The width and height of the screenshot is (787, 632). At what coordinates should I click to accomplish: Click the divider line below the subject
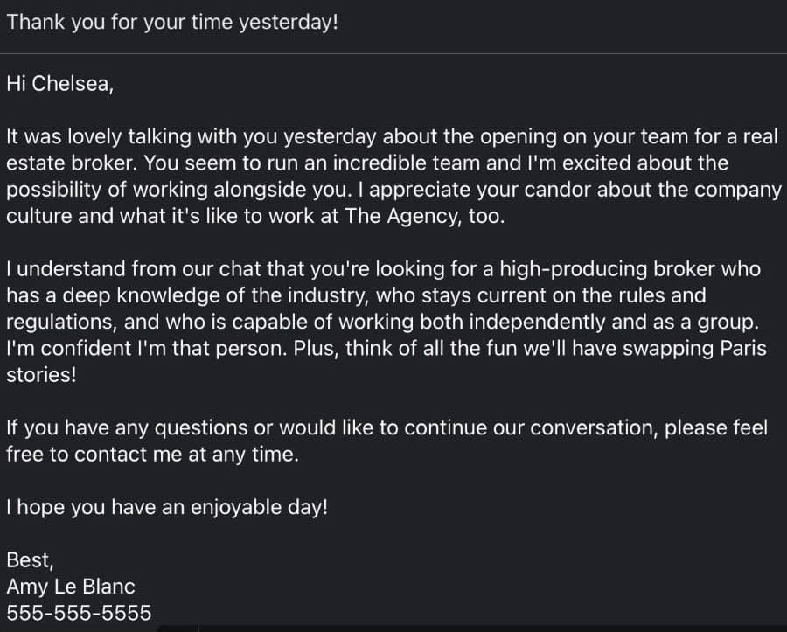coord(393,54)
